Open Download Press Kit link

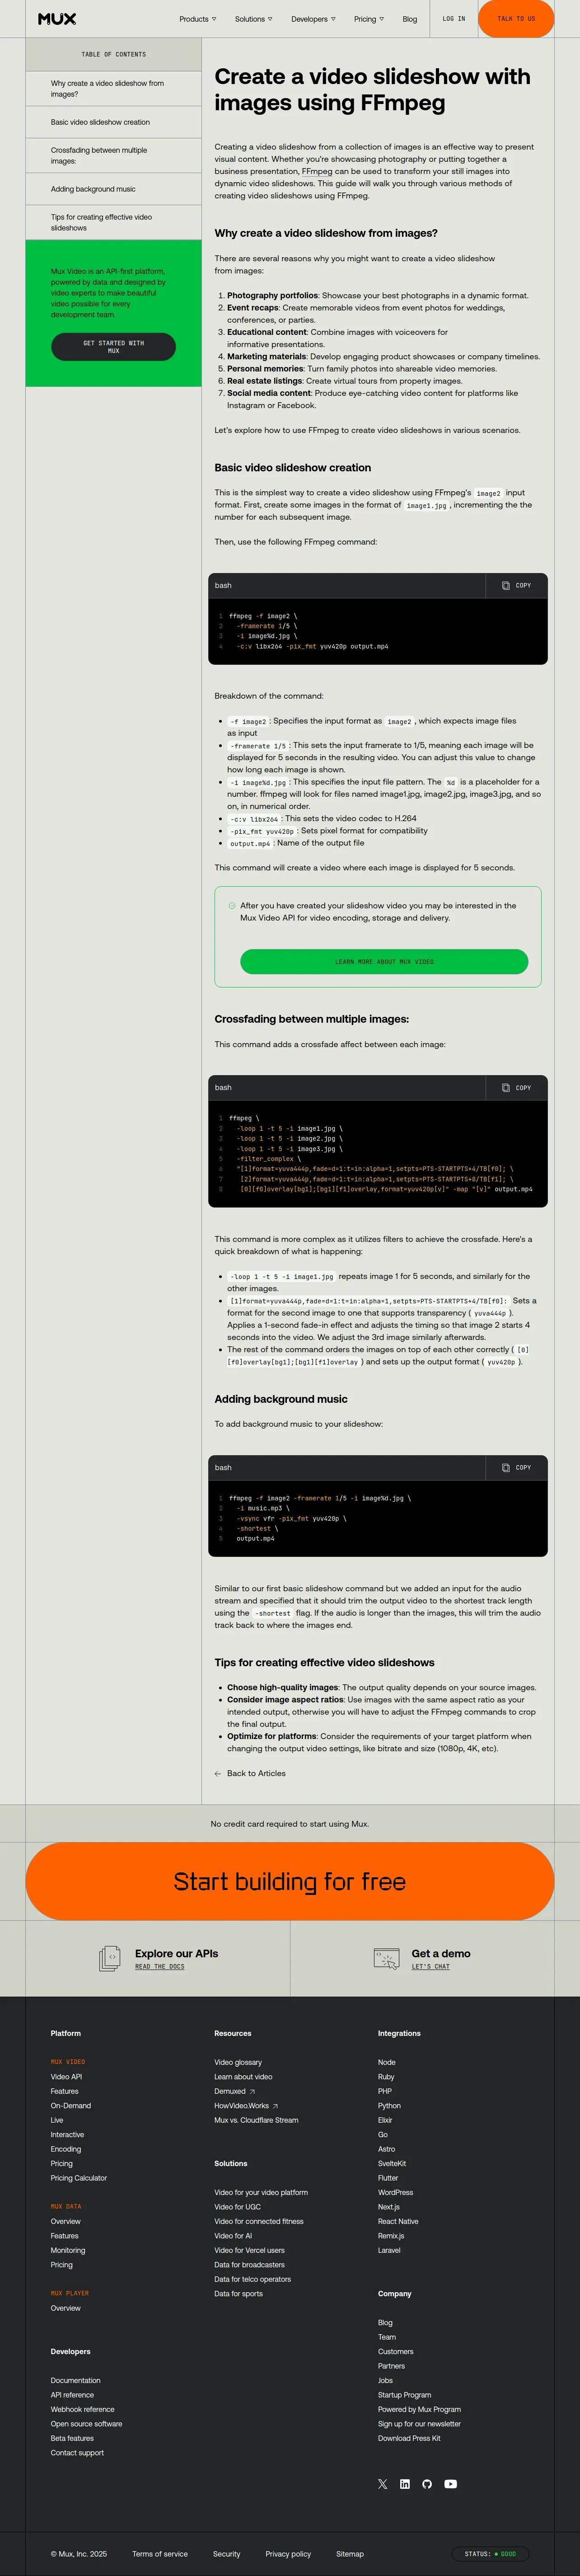pos(409,2438)
